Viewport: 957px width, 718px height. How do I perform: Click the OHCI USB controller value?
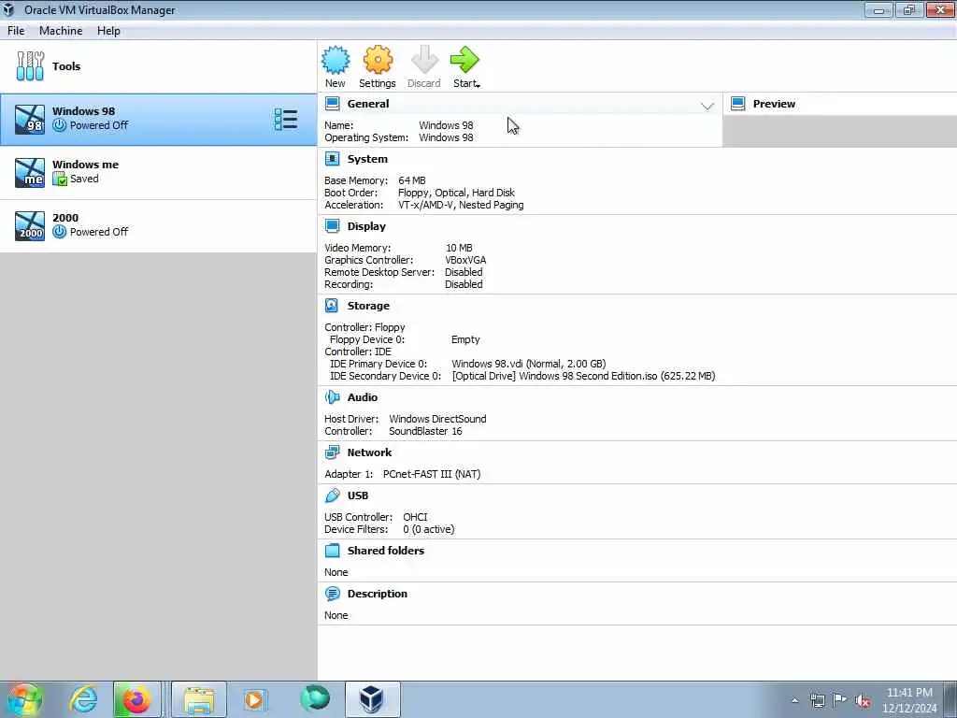click(x=415, y=517)
